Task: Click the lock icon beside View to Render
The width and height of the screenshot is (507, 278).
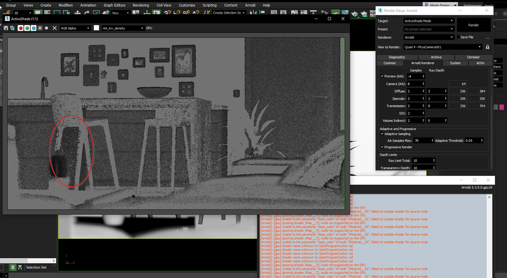Action: (x=488, y=47)
